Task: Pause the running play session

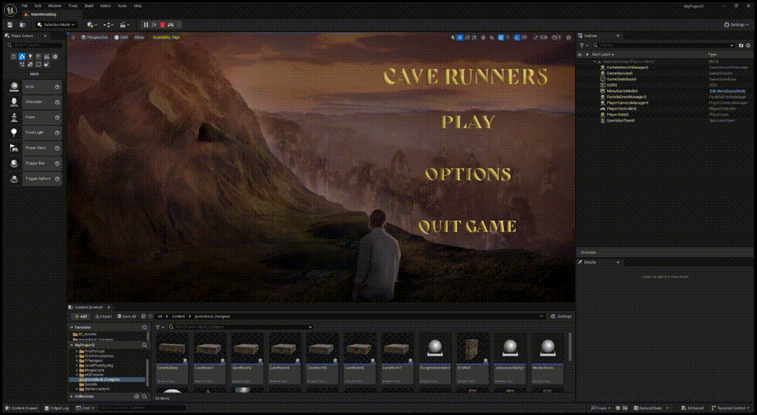Action: point(146,25)
